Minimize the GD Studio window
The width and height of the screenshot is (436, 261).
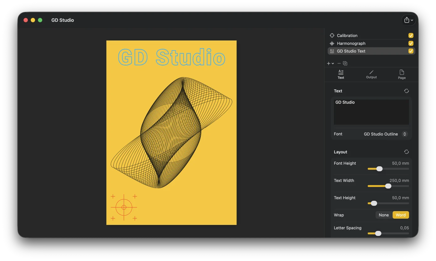33,20
